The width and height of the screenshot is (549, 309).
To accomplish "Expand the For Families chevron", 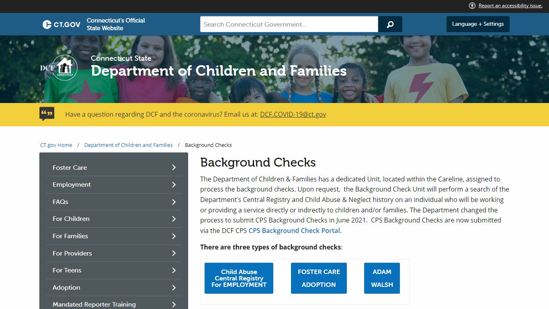I will coord(174,236).
